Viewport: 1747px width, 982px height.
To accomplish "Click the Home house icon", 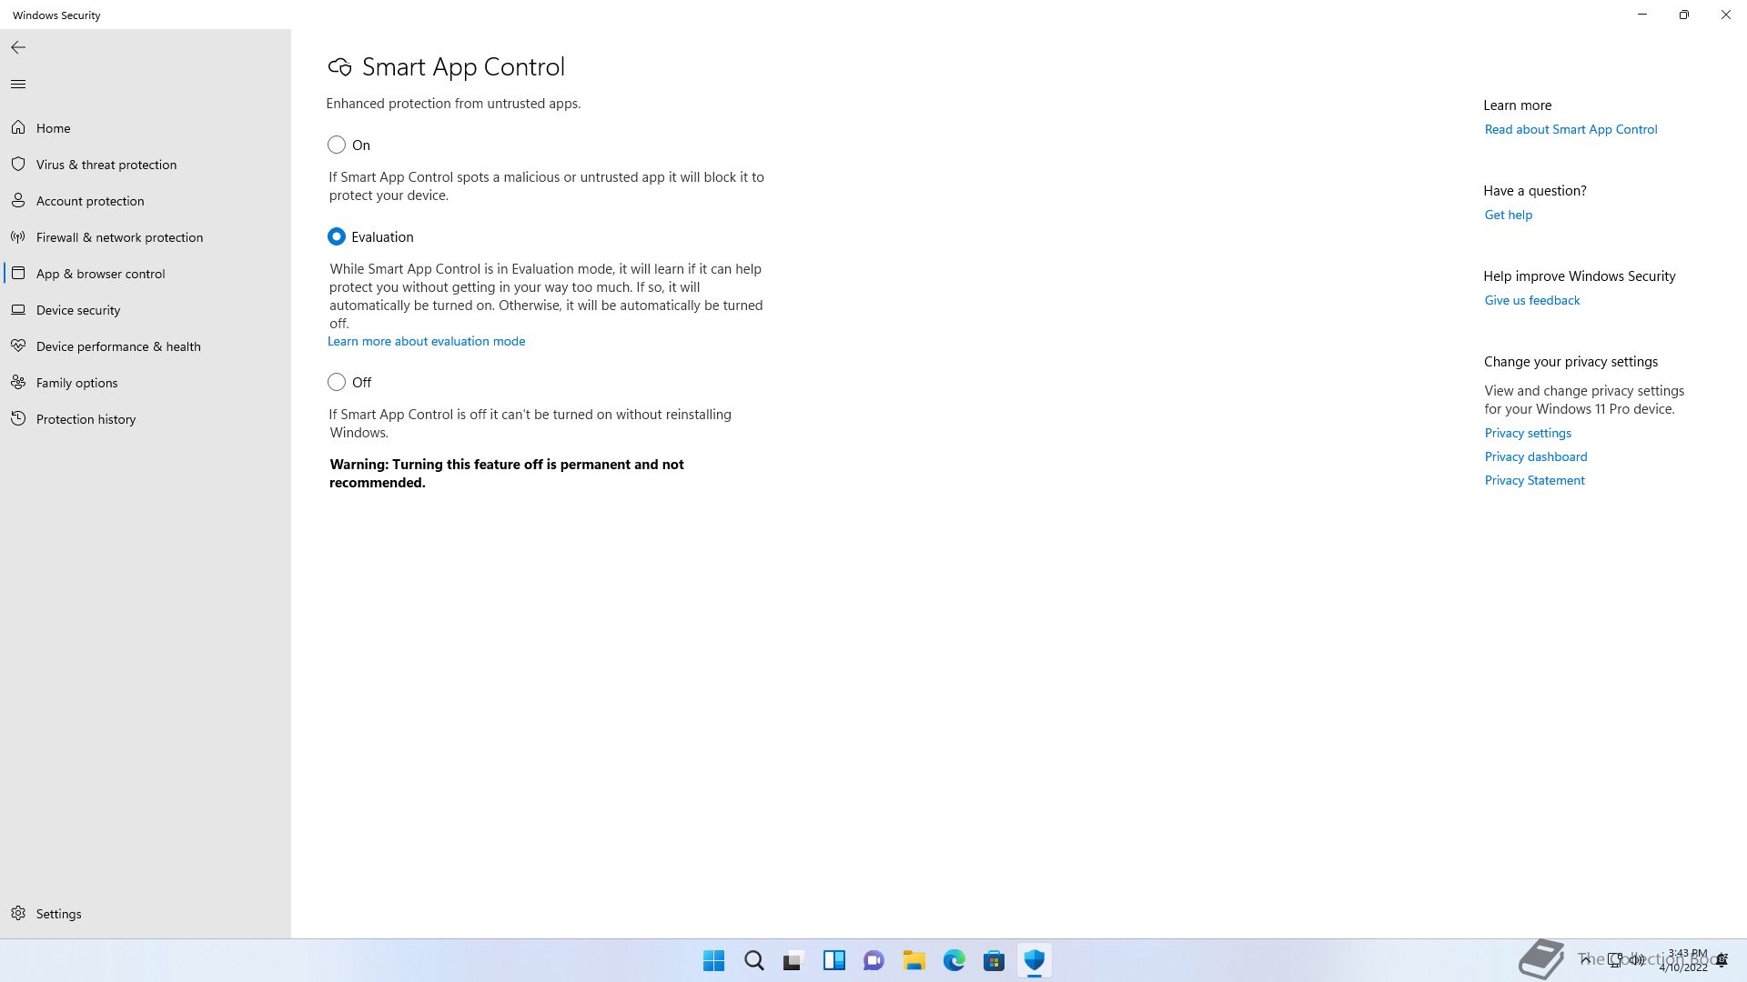I will tap(18, 128).
